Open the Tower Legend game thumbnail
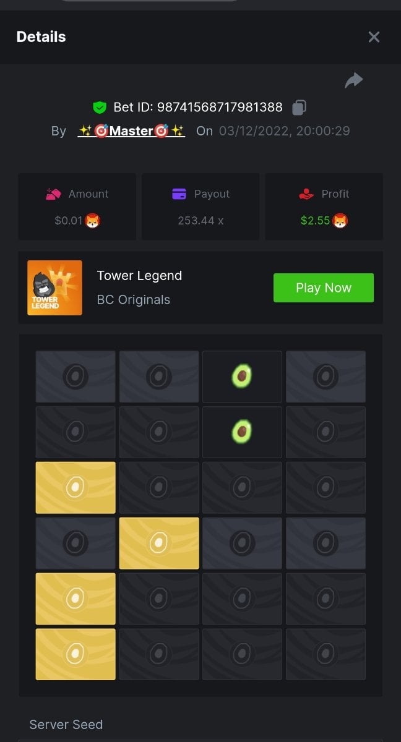The image size is (401, 742). 54,288
